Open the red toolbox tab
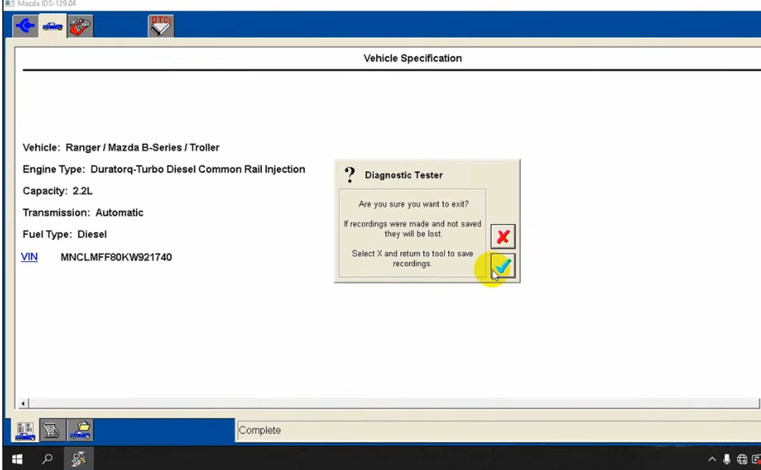Viewport: 761px width, 470px height. 80,25
